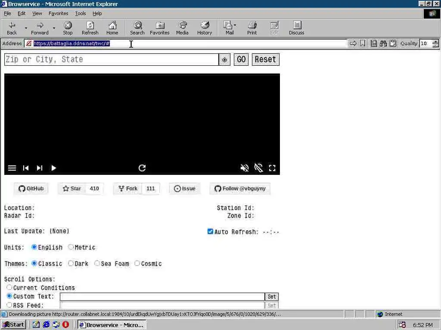The height and width of the screenshot is (330, 441).
Task: Click the Quality value field
Action: [425, 43]
